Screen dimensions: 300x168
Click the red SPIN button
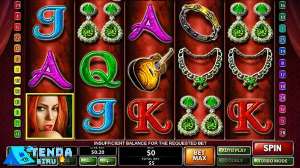[273, 148]
